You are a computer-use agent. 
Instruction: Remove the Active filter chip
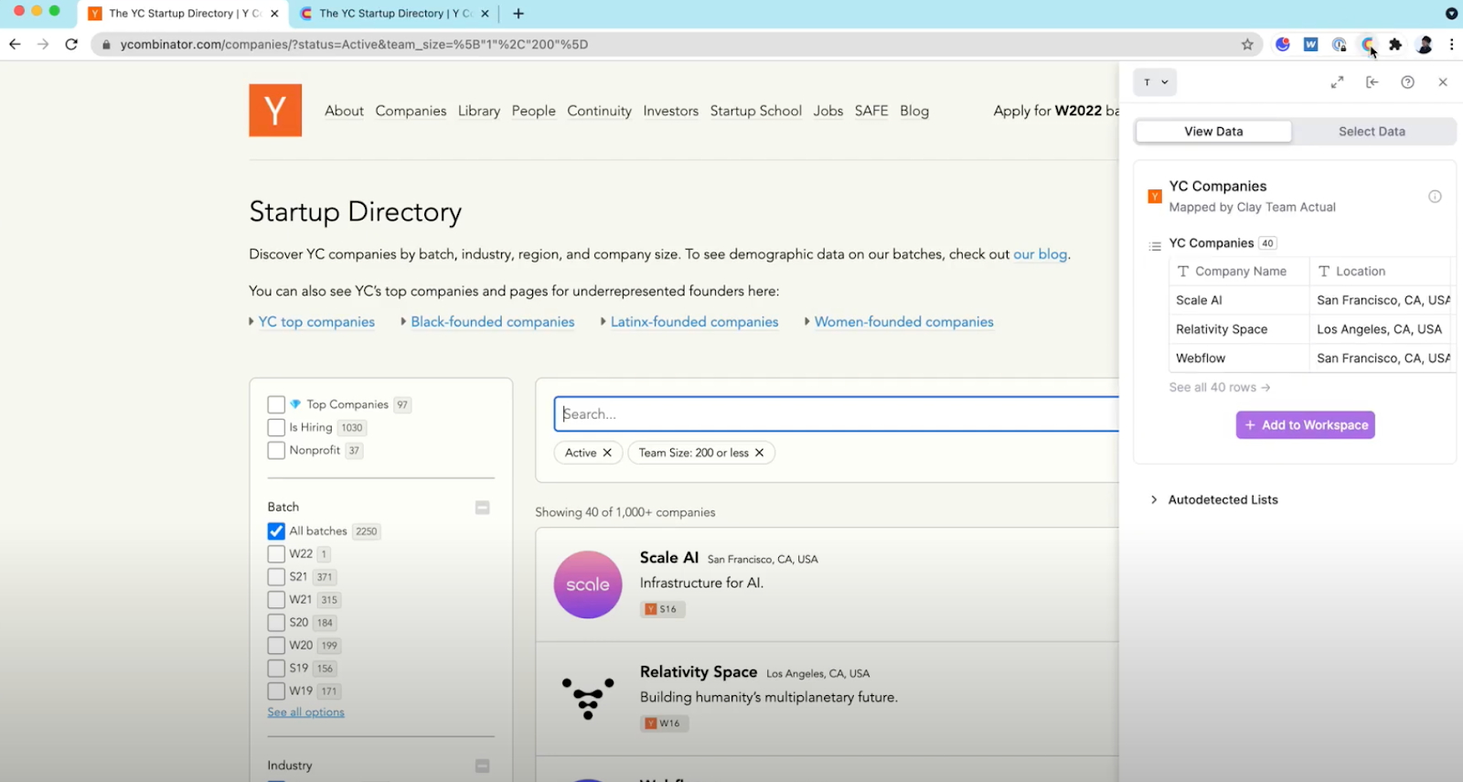pos(607,453)
